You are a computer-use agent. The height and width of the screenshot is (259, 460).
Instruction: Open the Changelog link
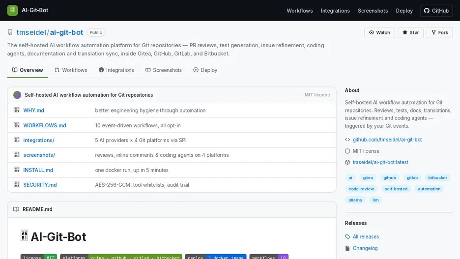[x=365, y=248]
